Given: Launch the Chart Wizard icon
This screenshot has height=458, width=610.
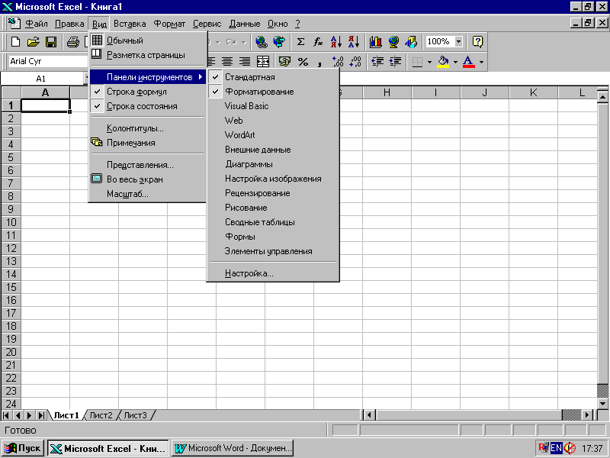Looking at the screenshot, I should click(x=375, y=42).
